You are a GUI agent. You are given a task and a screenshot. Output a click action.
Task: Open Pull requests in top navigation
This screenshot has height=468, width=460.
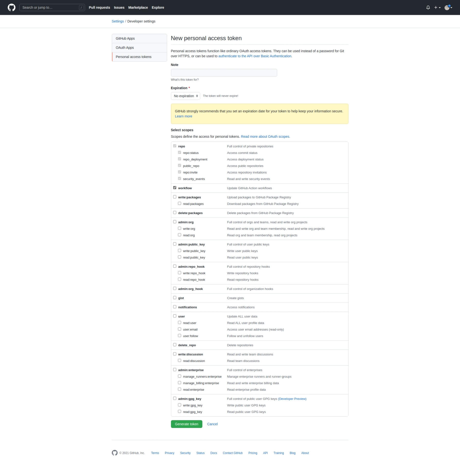point(99,7)
